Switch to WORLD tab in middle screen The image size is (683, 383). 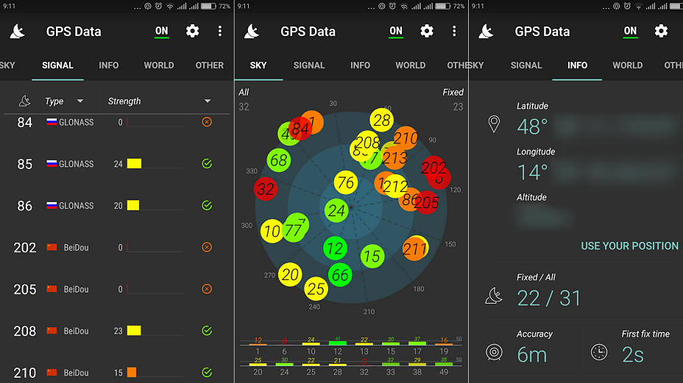(x=411, y=65)
